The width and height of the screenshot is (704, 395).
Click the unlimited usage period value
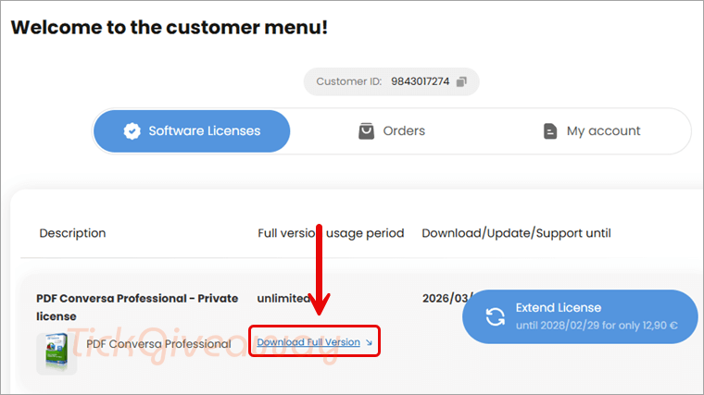click(283, 298)
